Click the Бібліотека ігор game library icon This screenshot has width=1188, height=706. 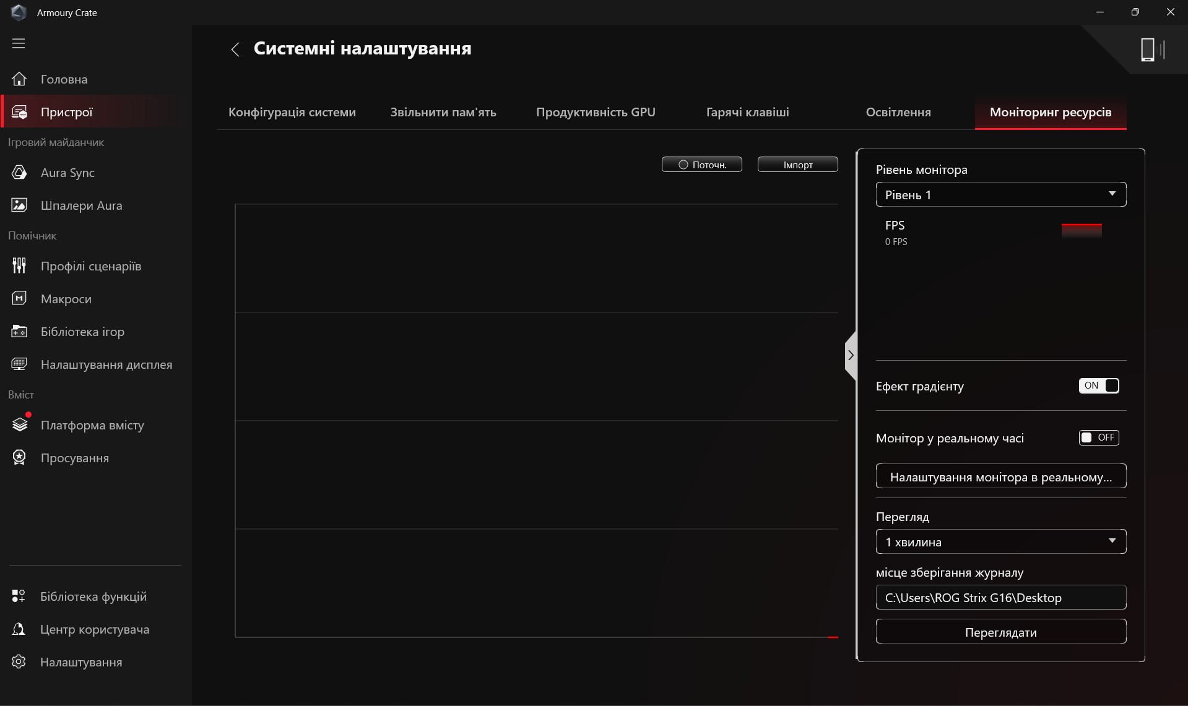(19, 332)
